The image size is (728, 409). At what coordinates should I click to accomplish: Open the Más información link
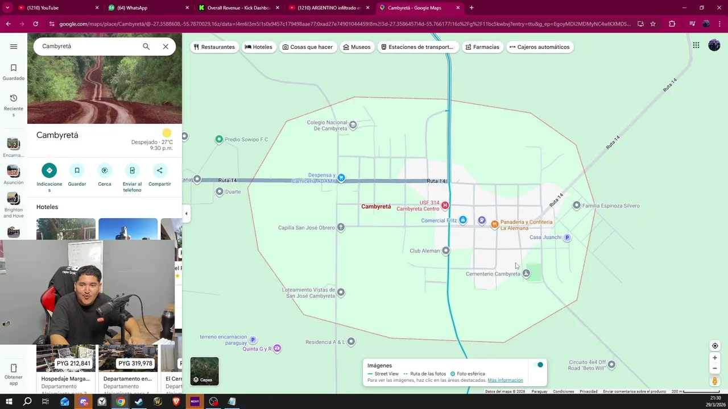coord(505,380)
